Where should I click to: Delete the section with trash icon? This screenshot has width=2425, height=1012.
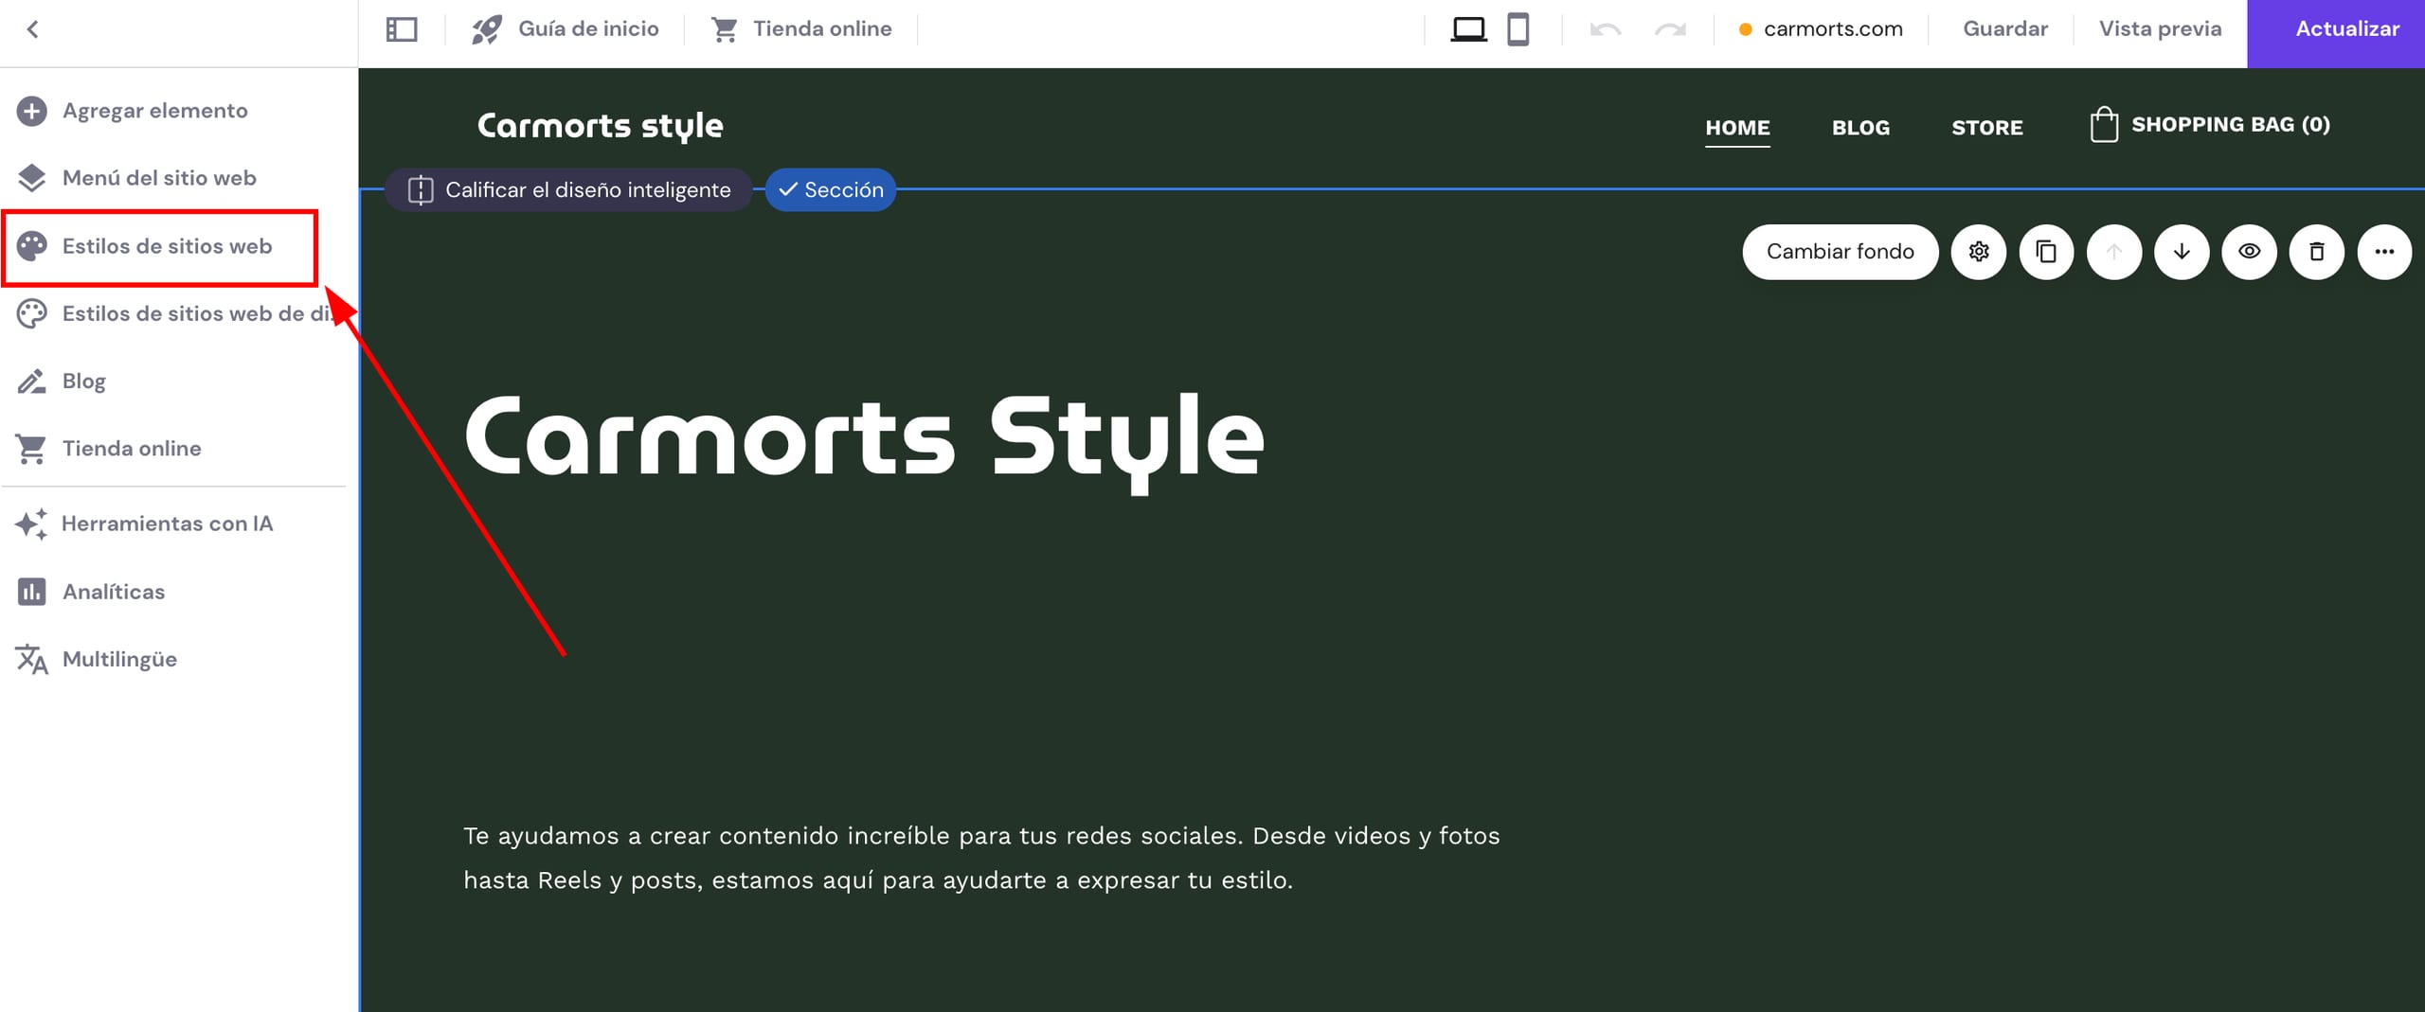pos(2316,252)
